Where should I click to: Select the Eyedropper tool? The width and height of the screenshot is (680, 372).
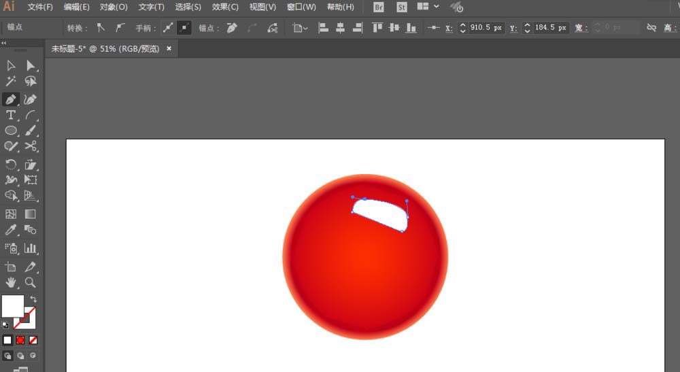tap(11, 229)
